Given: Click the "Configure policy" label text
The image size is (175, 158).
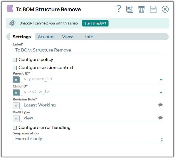Looking at the screenshot, I should point(36,60).
